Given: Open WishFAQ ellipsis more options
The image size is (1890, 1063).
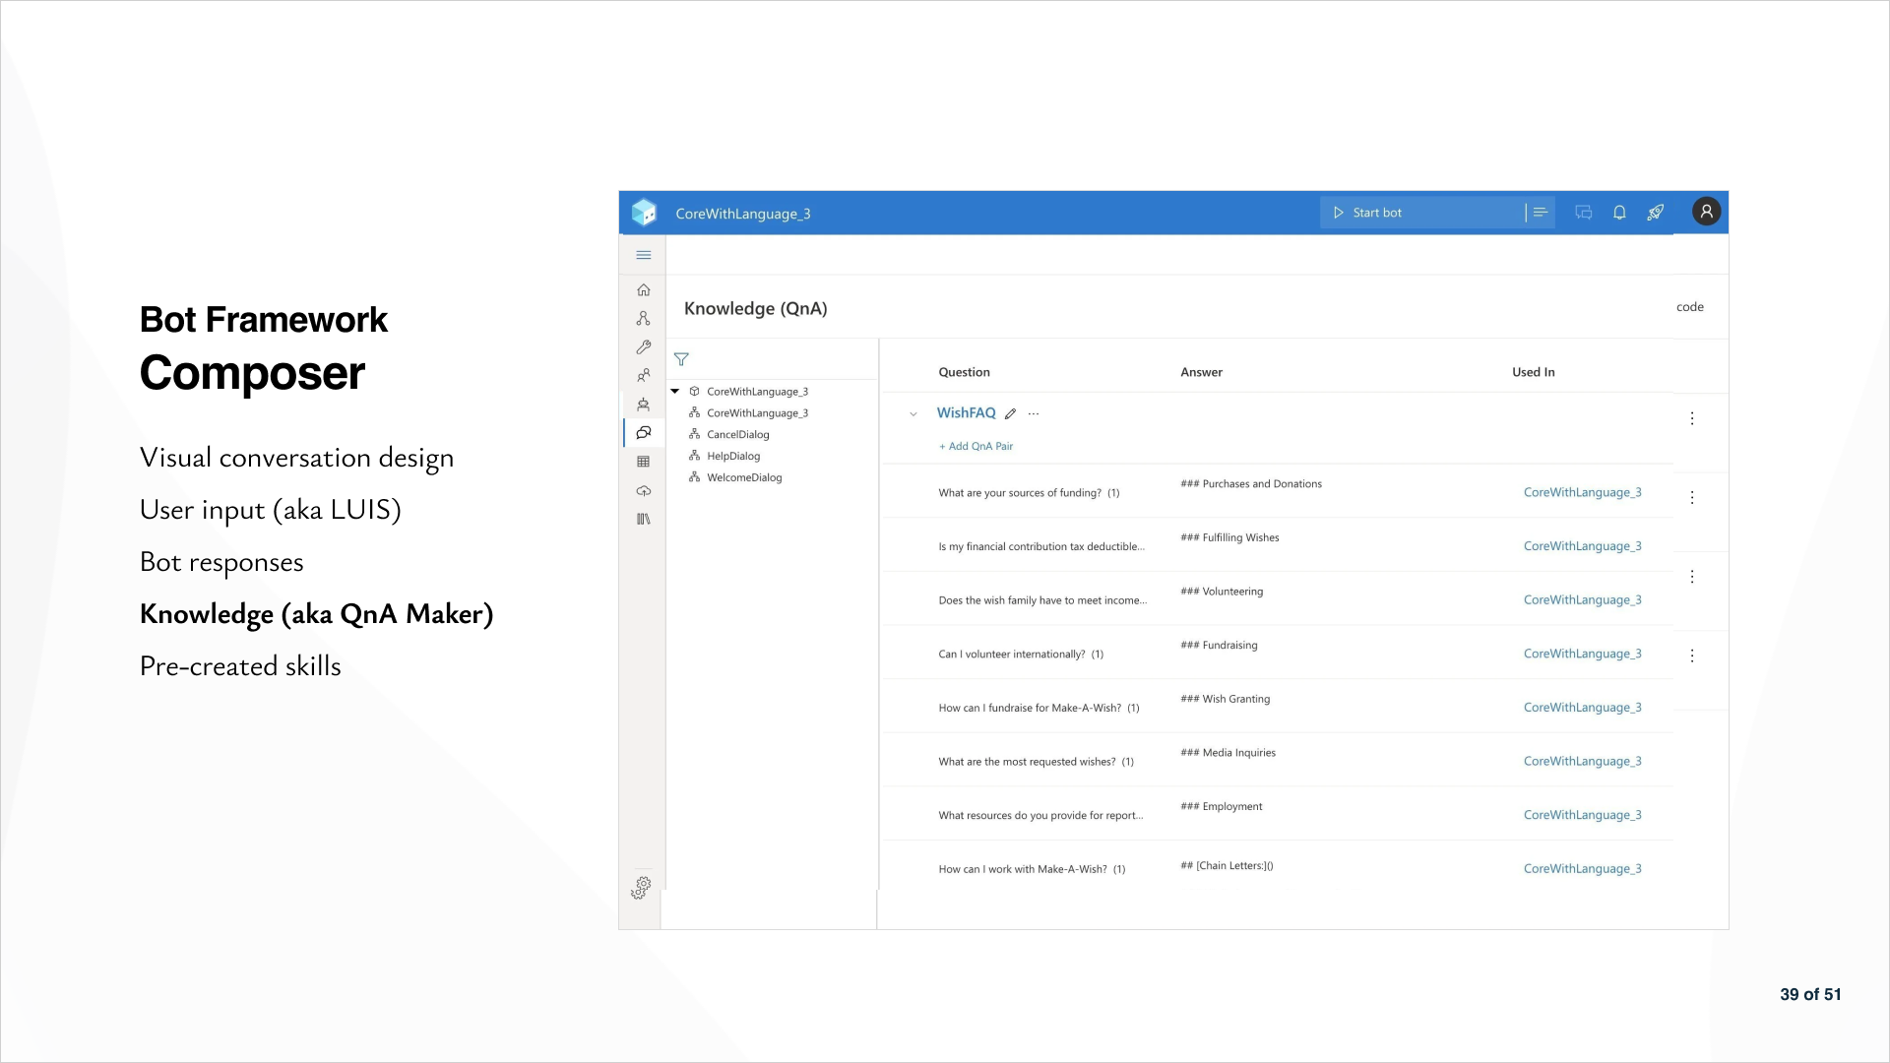Looking at the screenshot, I should [x=1034, y=413].
